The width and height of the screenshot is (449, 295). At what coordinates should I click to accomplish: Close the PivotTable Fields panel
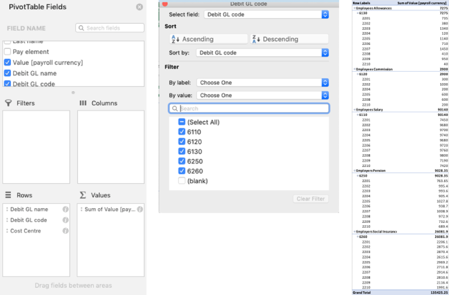point(139,7)
